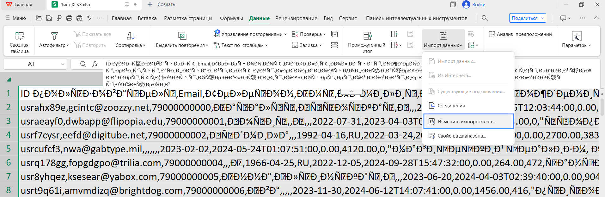Click the Войти sign-in button
The image size is (605, 197).
pos(474,4)
